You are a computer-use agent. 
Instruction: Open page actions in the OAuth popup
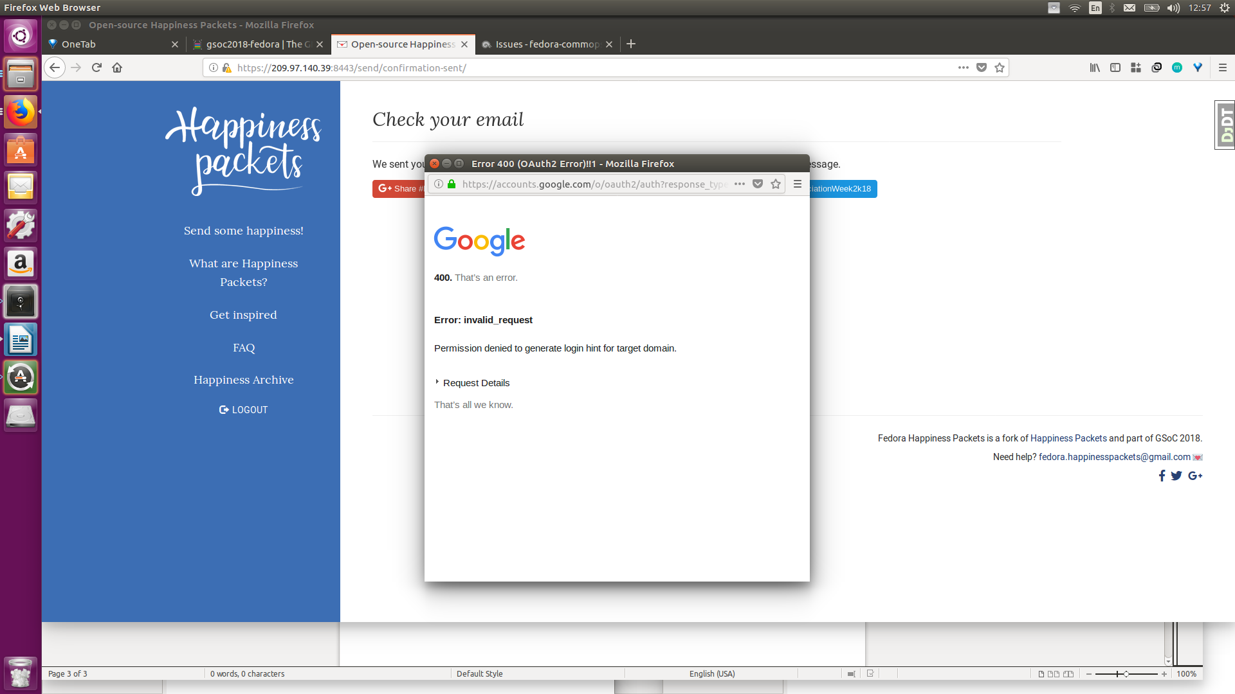740,184
